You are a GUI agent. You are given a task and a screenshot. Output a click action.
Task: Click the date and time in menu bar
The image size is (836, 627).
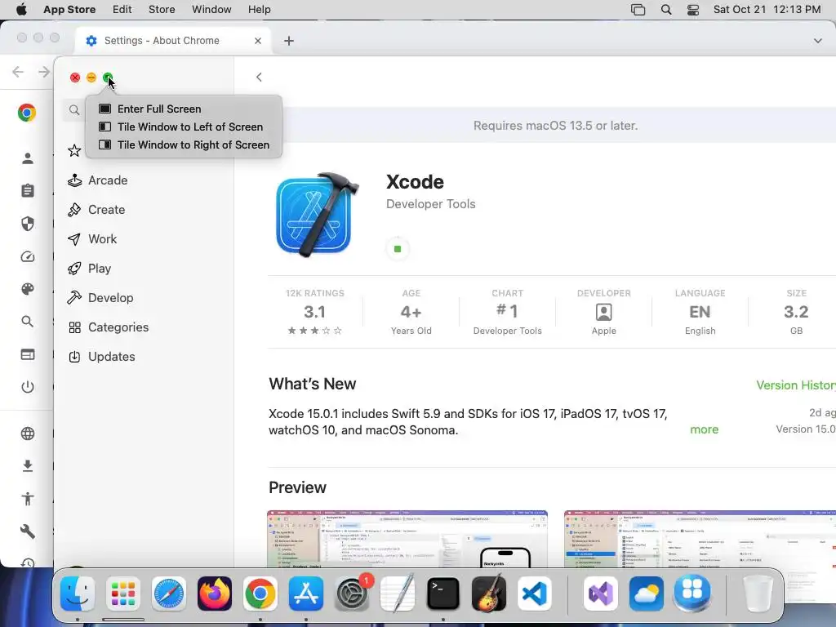[x=767, y=10]
